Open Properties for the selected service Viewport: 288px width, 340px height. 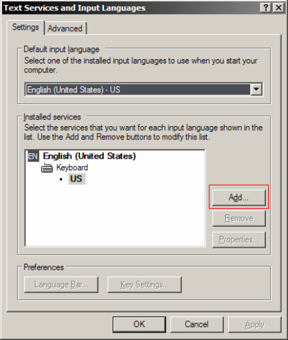pyautogui.click(x=239, y=240)
